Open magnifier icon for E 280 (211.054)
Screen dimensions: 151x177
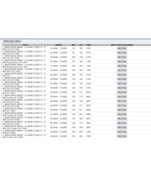[4, 109]
